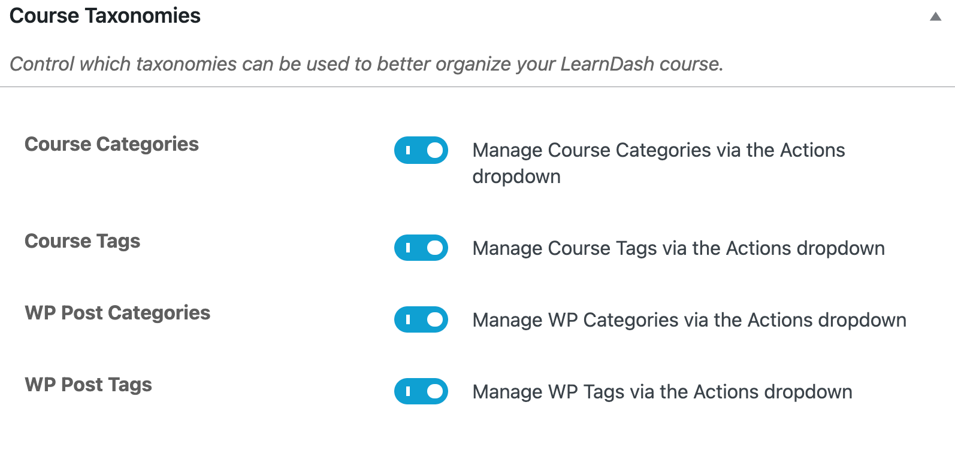The height and width of the screenshot is (469, 955).
Task: Click the Manage WP Categories description text
Action: pyautogui.click(x=689, y=320)
